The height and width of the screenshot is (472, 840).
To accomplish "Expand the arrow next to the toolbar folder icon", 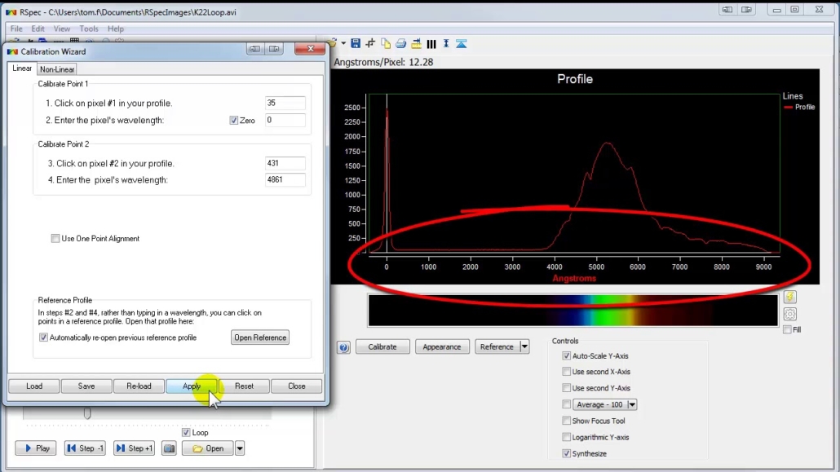I will point(343,43).
